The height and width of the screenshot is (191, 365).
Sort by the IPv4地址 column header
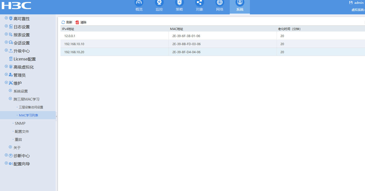pyautogui.click(x=68, y=29)
